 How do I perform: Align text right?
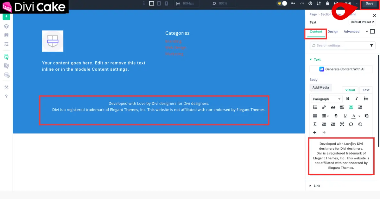click(360, 107)
